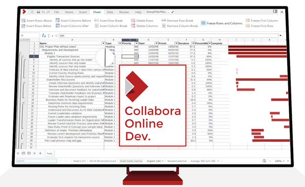Image resolution: width=305 pixels, height=187 pixels.
Task: Open the Start column filter dropdown
Action: tap(156, 43)
